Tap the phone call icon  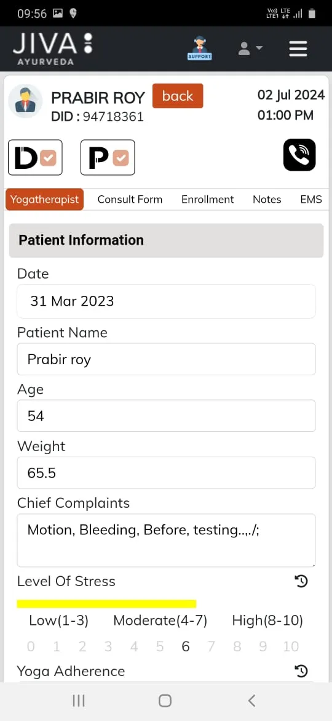point(299,155)
